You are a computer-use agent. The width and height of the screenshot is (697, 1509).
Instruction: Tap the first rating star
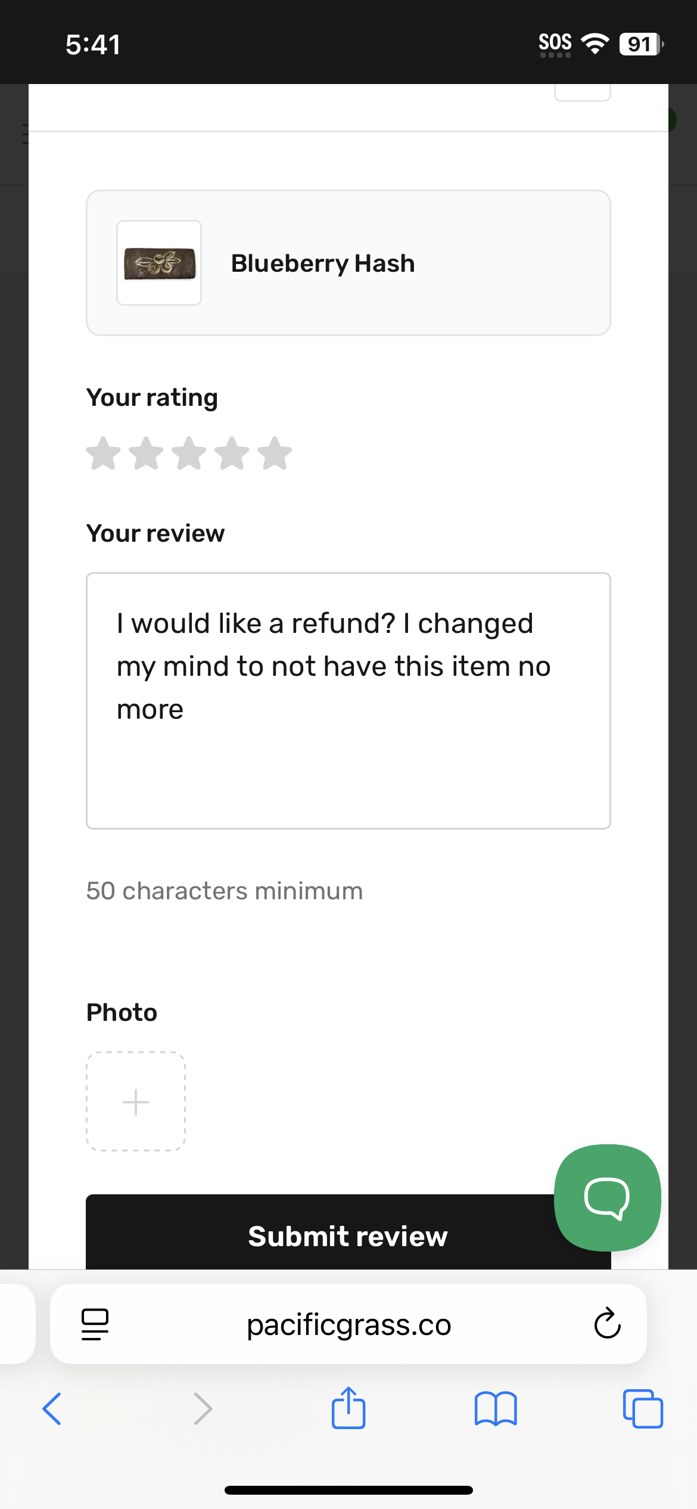104,454
